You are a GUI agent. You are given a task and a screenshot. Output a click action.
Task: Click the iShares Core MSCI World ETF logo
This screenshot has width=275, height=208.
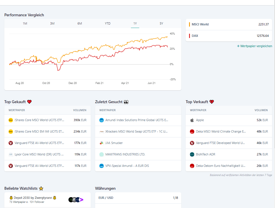point(11,120)
